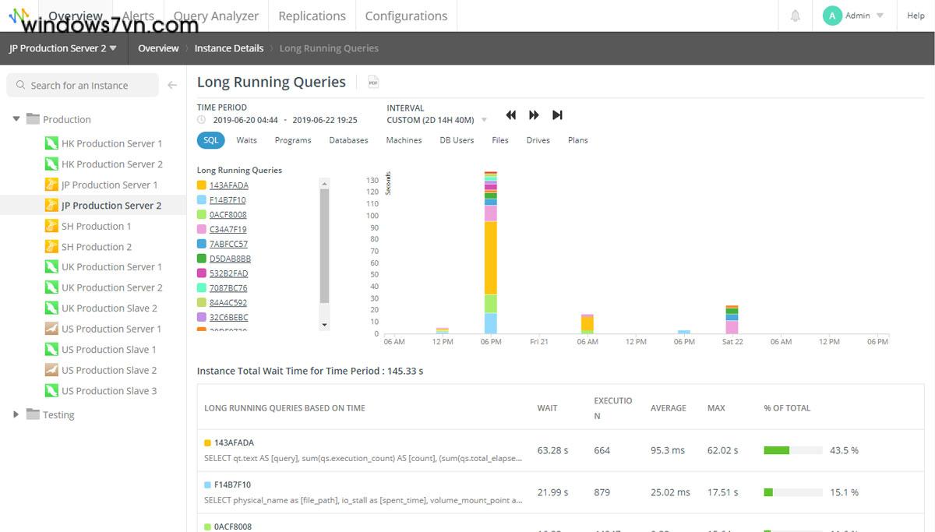The image size is (935, 532).
Task: Step forward one time interval
Action: 534,115
